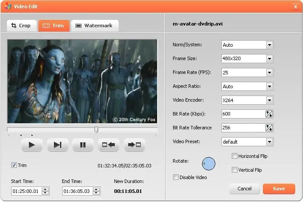Viewport: 303px width, 202px height.
Task: Close the Video Edit dialog
Action: tap(296, 7)
